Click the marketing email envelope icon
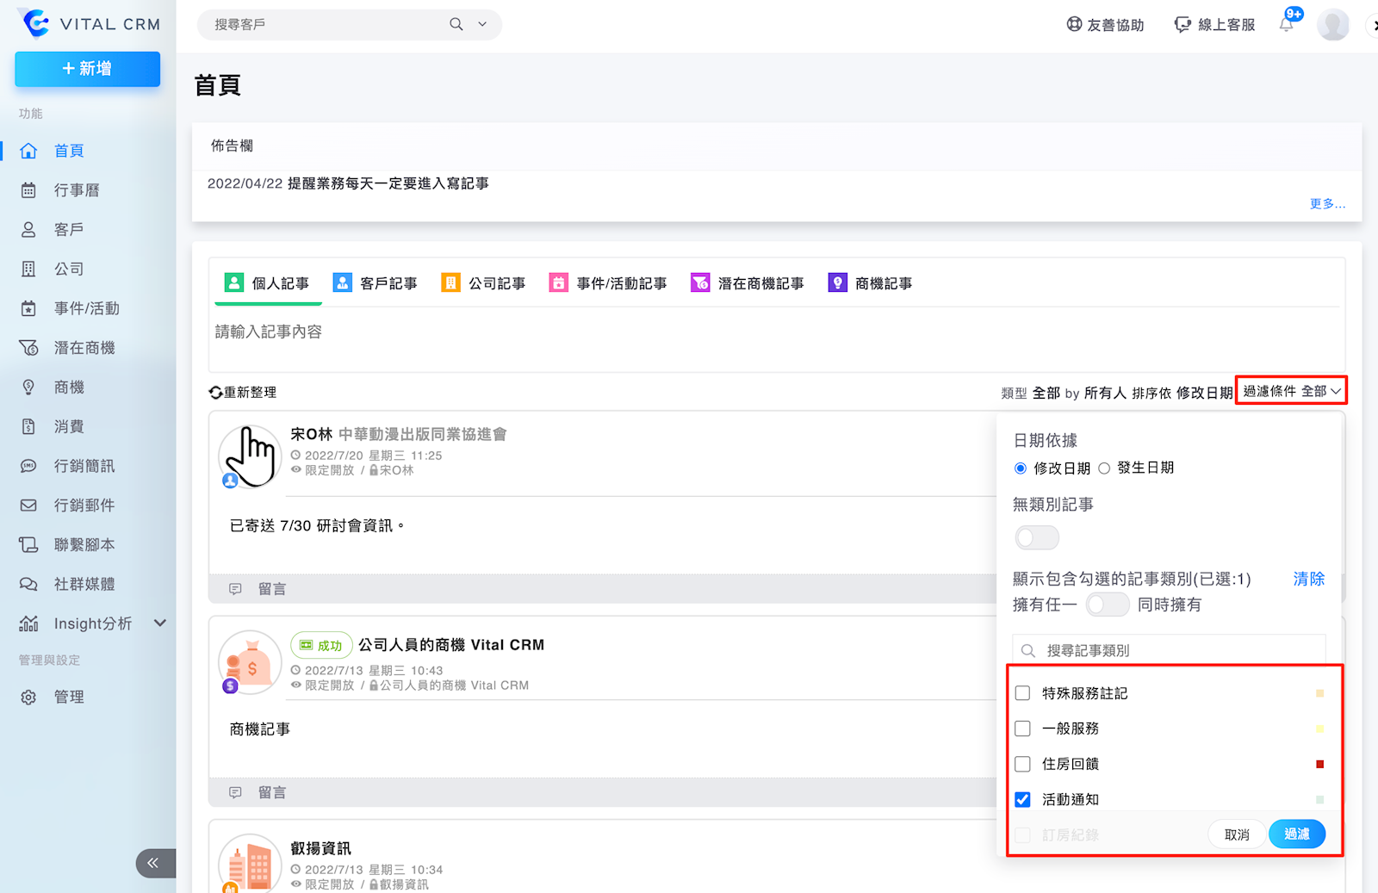This screenshot has width=1378, height=893. point(28,505)
